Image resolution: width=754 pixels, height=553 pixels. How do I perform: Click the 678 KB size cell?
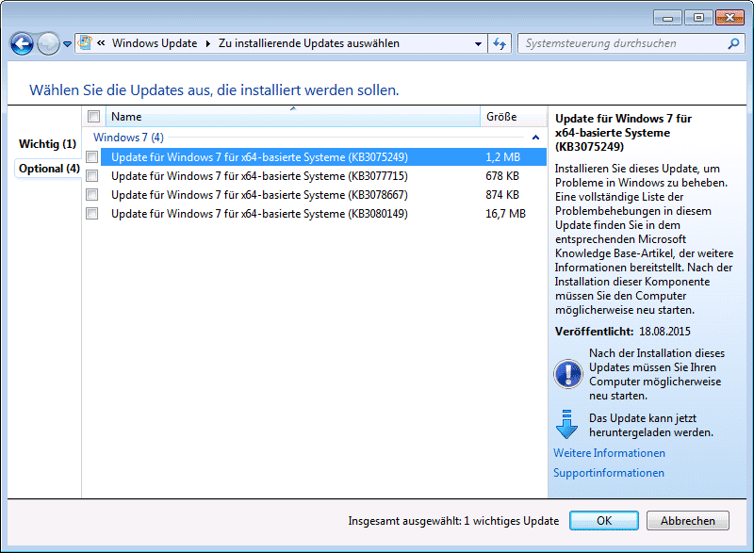click(x=502, y=176)
